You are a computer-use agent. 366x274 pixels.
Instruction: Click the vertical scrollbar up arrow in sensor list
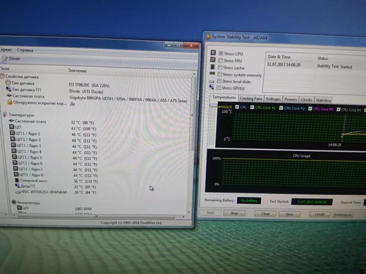pyautogui.click(x=194, y=74)
